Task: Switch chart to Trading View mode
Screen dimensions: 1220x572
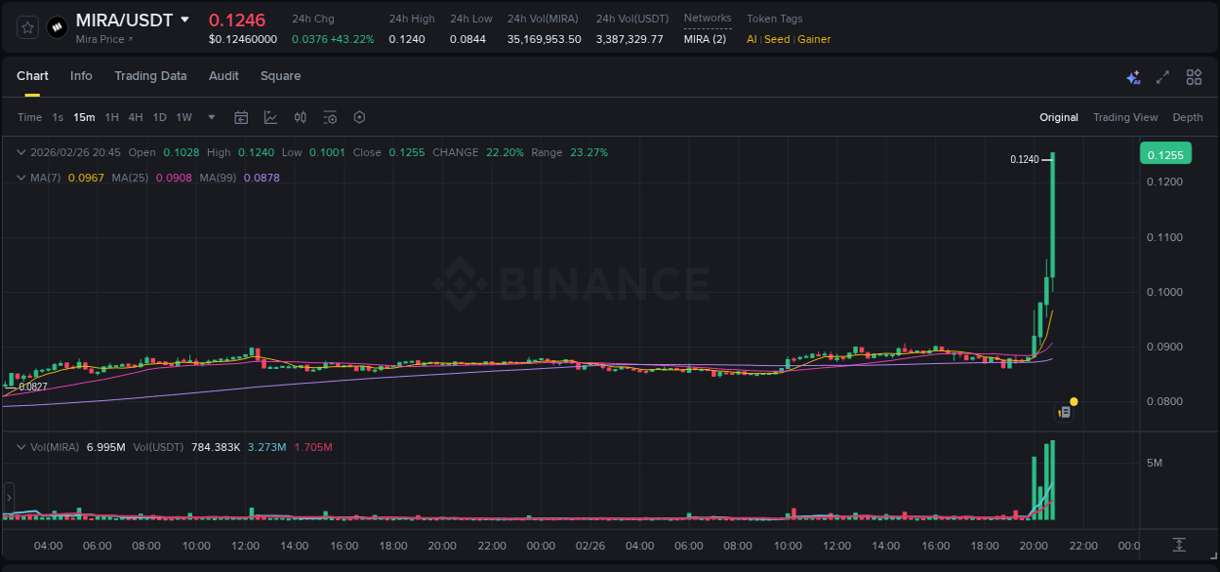Action: (1124, 117)
